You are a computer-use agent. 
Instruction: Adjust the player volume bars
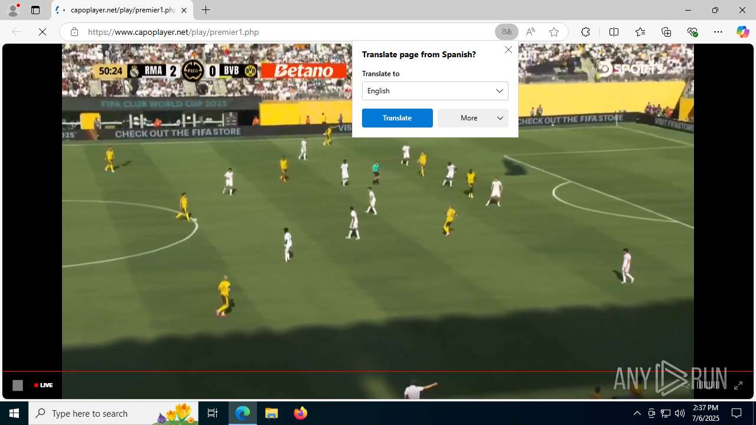click(x=708, y=385)
